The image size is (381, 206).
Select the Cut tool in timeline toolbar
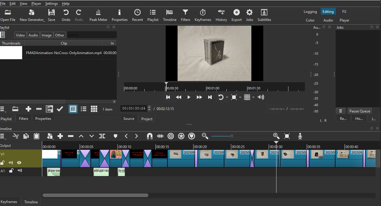tap(15, 136)
